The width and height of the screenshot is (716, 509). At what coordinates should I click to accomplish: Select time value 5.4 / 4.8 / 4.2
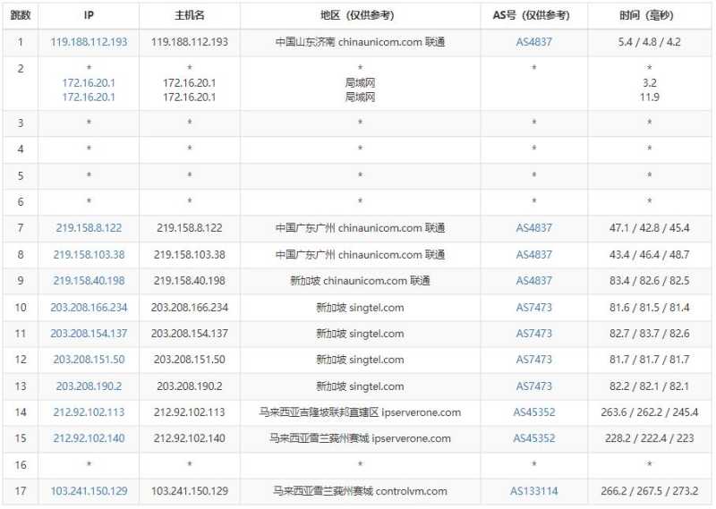tap(650, 42)
